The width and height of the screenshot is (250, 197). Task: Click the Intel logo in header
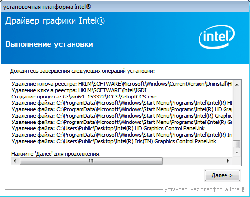[217, 37]
